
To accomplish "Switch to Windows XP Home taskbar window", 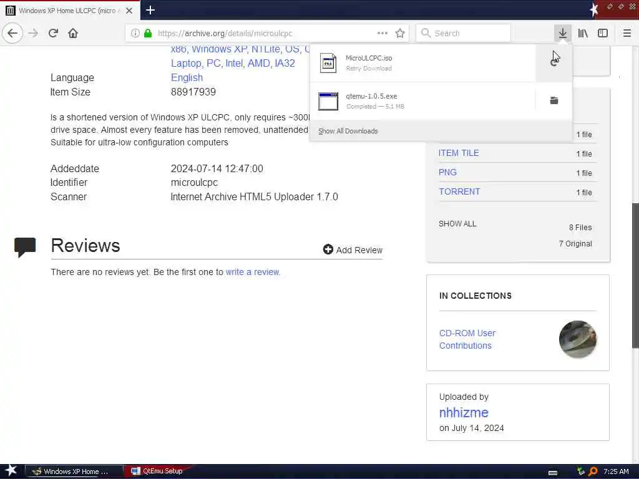I will tap(75, 472).
